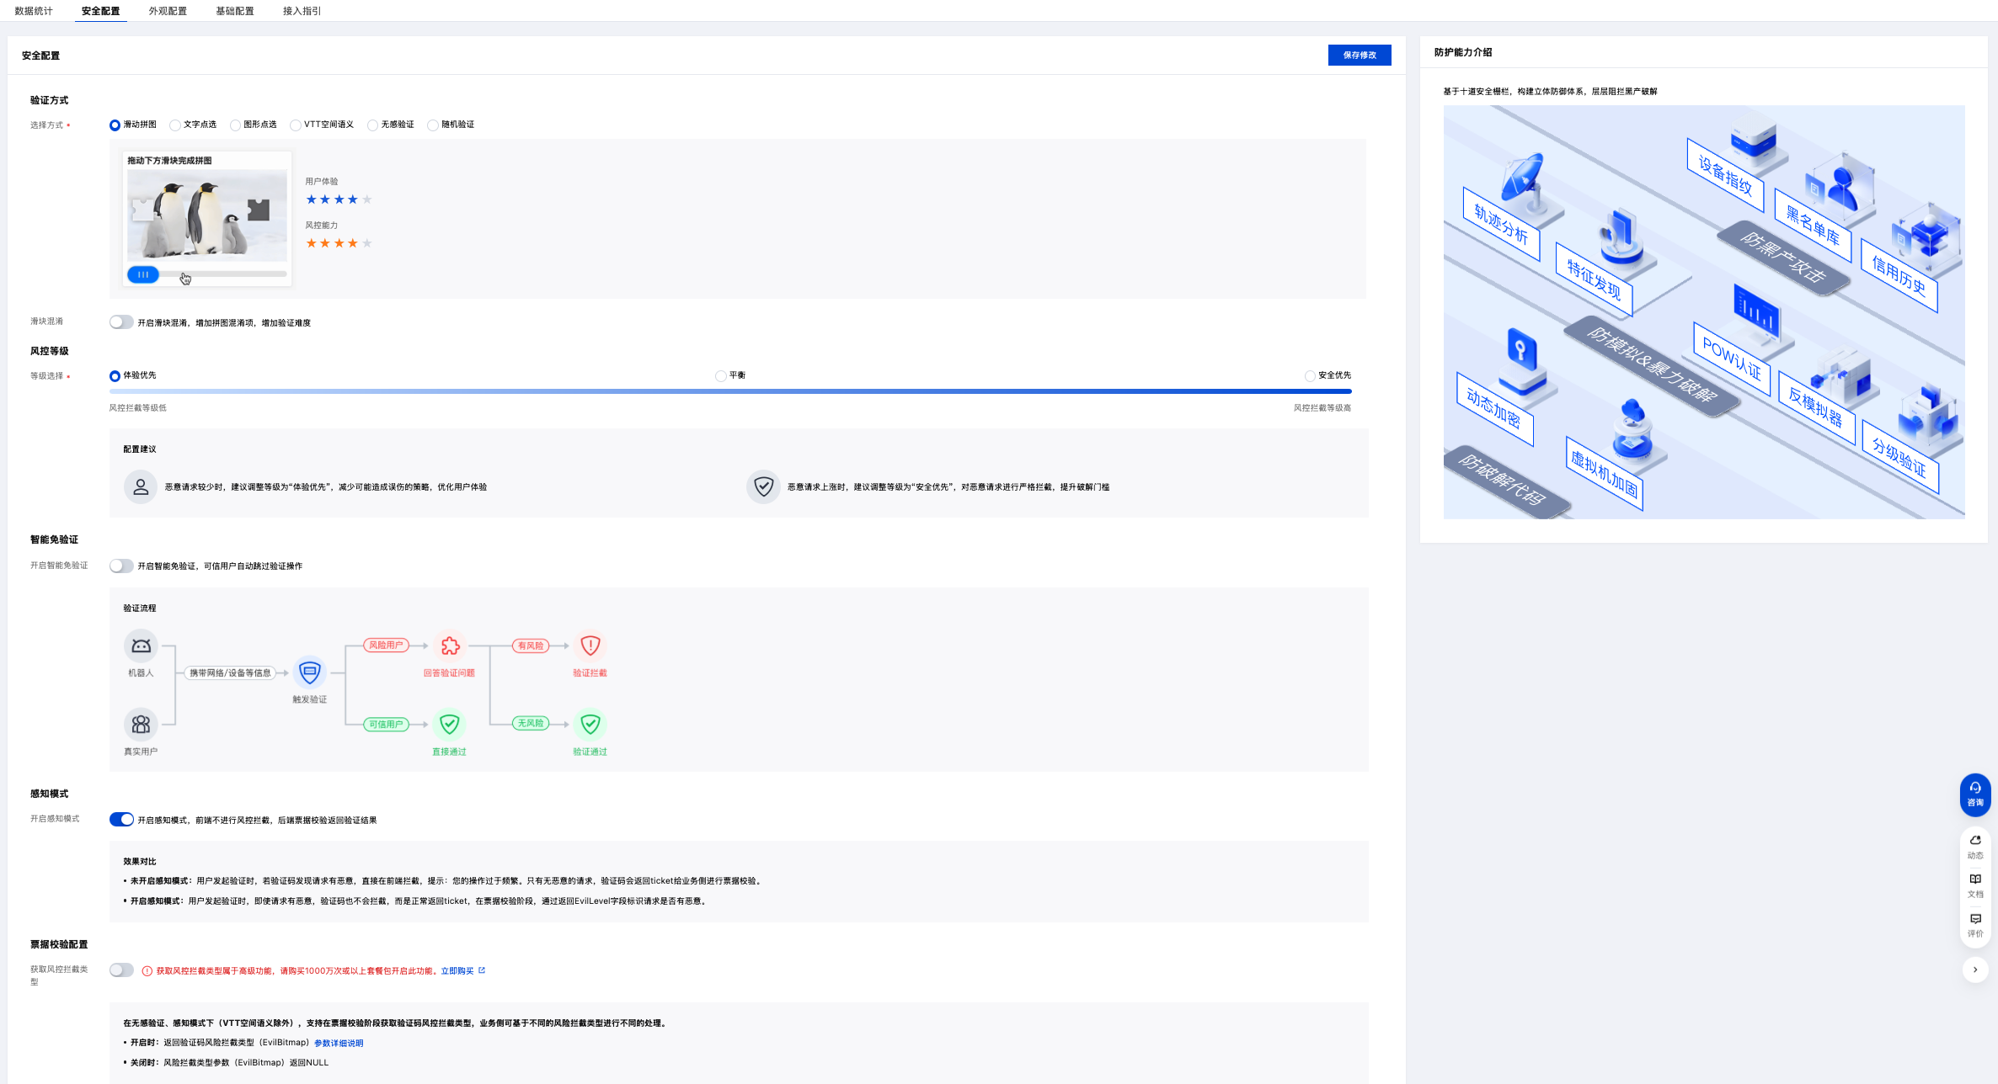The height and width of the screenshot is (1084, 1998).
Task: Select the 文字点选 verification option
Action: [x=175, y=125]
